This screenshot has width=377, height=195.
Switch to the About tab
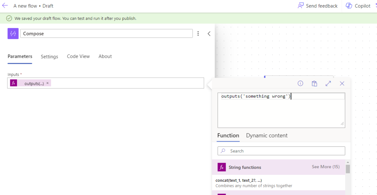(x=105, y=56)
